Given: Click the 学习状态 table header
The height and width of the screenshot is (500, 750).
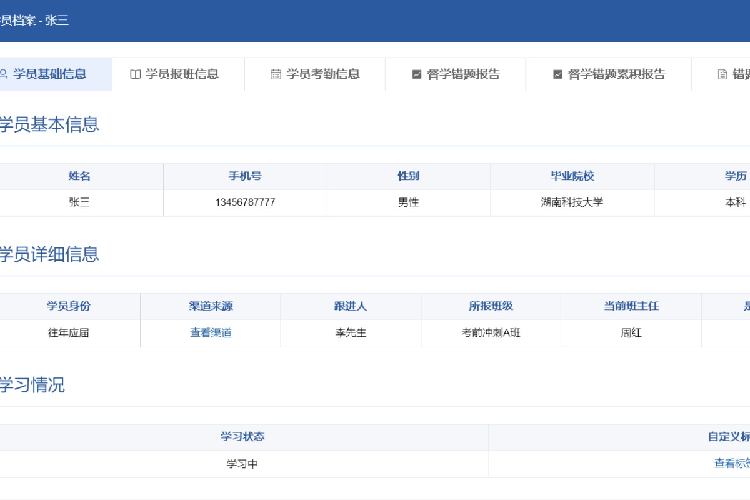Looking at the screenshot, I should [x=242, y=436].
